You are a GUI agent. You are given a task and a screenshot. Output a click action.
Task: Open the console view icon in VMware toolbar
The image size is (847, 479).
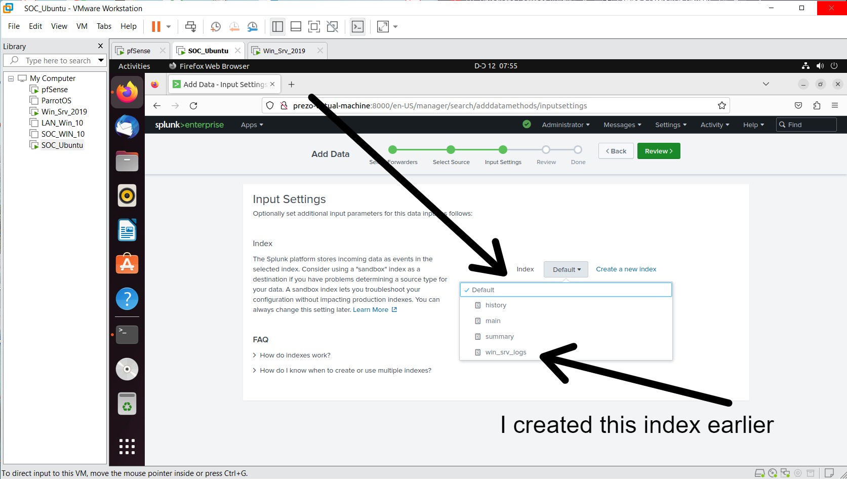pos(357,26)
